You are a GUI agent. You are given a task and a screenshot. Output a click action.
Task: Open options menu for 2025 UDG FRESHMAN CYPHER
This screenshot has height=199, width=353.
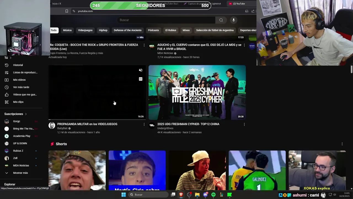pyautogui.click(x=244, y=124)
